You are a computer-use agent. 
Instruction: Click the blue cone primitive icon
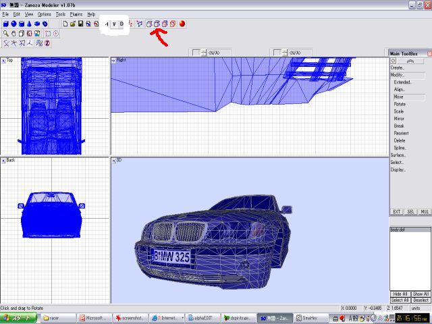(30, 24)
